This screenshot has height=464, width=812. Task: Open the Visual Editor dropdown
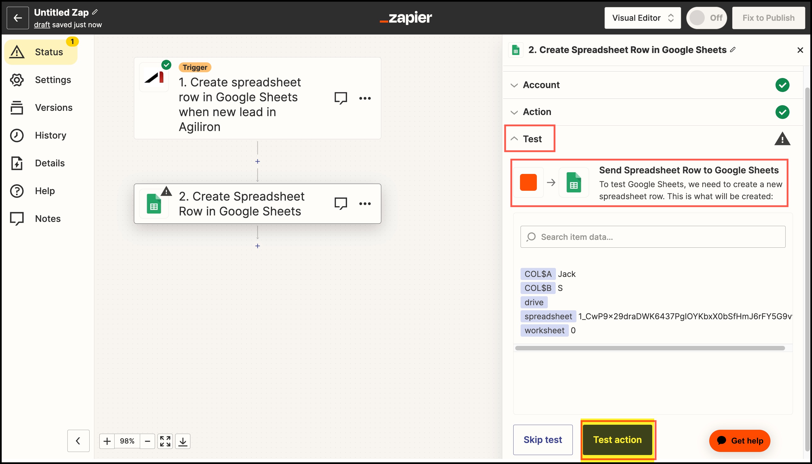[x=642, y=18]
